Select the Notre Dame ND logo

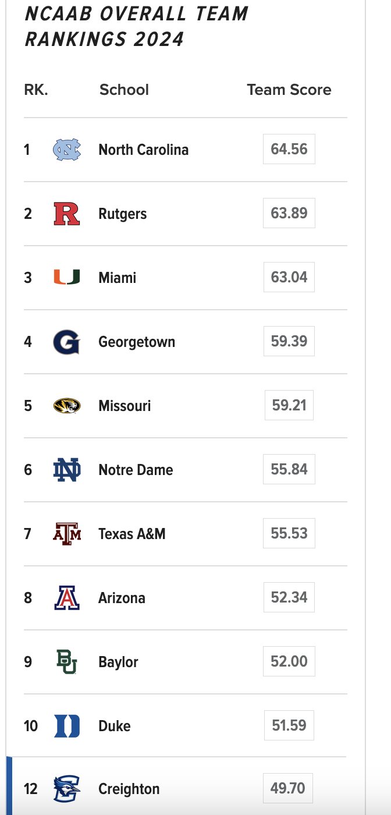(x=67, y=470)
